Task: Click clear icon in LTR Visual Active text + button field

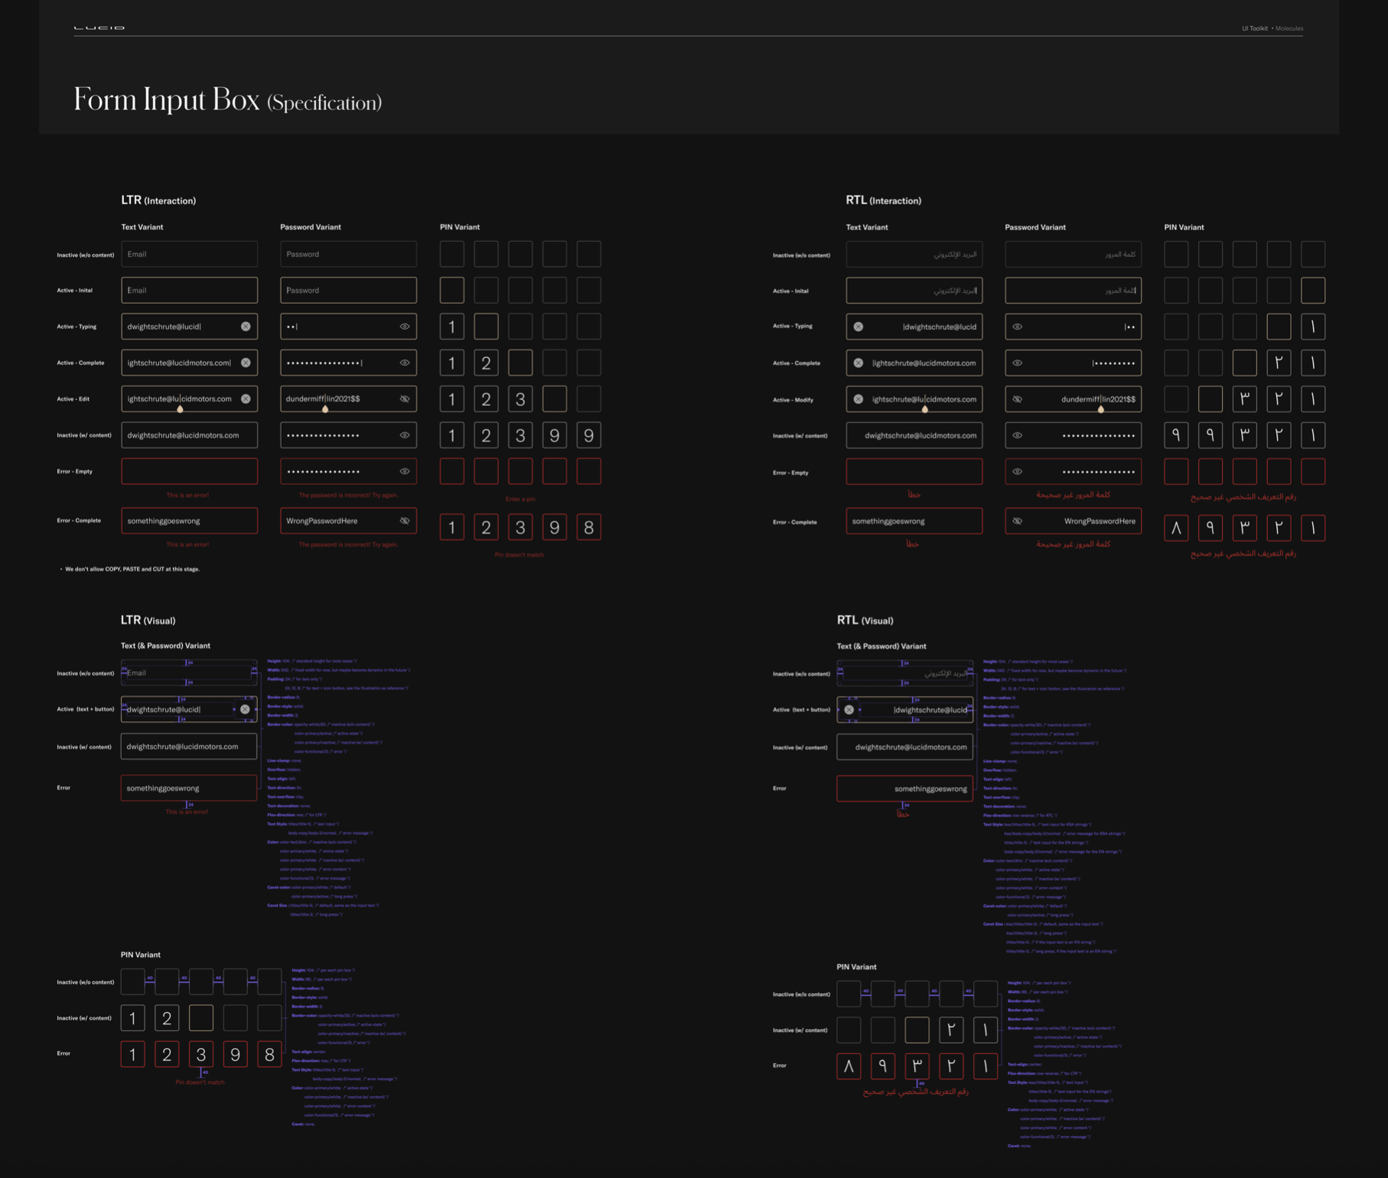Action: 245,709
